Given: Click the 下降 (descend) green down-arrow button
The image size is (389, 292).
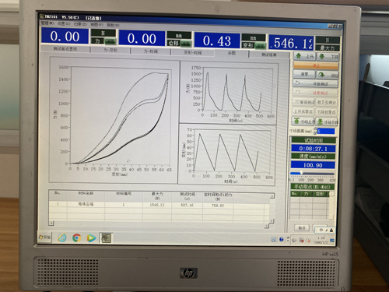Looking at the screenshot, I should tap(328, 56).
